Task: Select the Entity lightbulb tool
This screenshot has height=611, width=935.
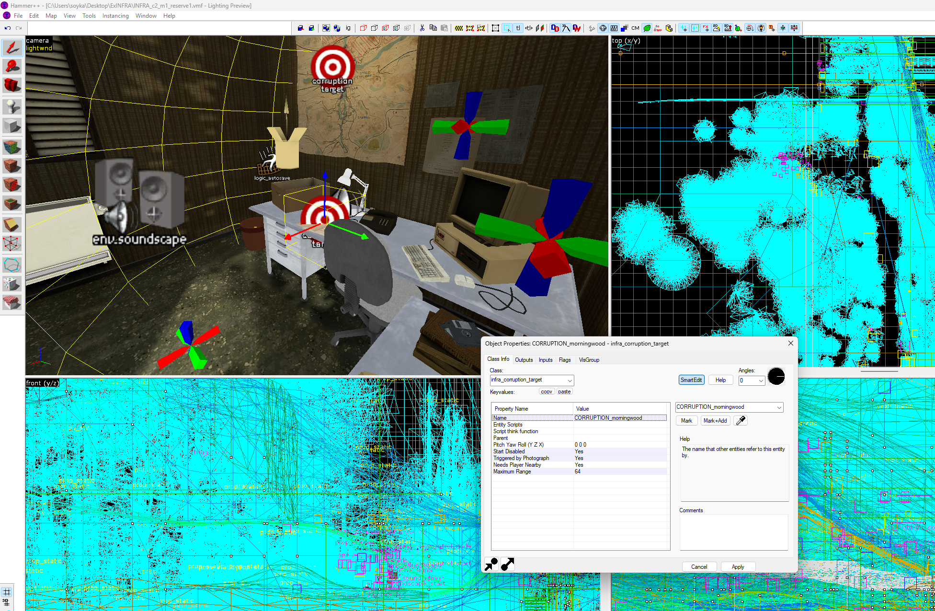Action: 12,106
